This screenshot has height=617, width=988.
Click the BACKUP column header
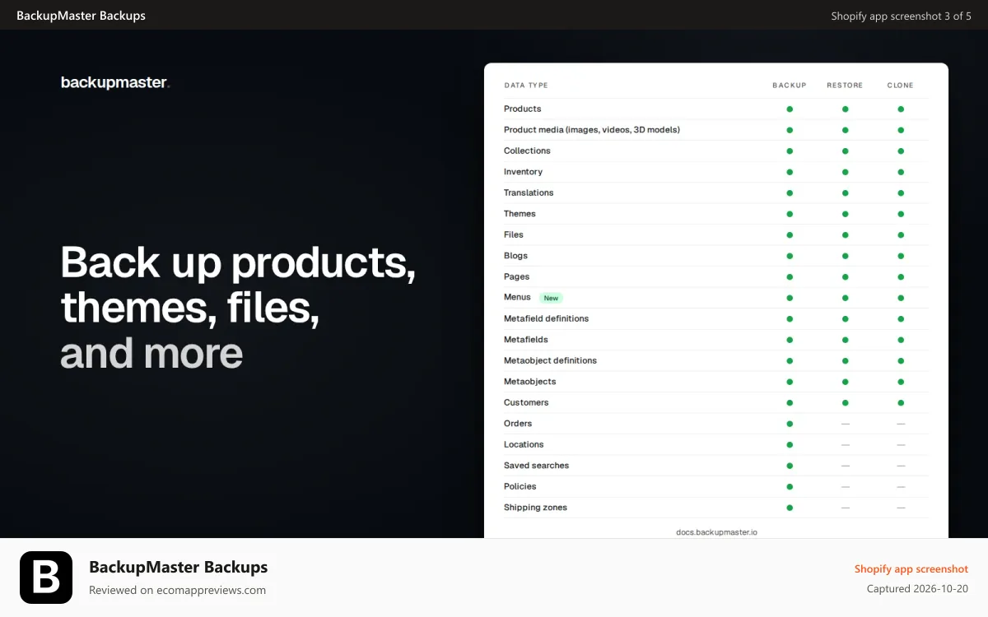click(x=790, y=86)
